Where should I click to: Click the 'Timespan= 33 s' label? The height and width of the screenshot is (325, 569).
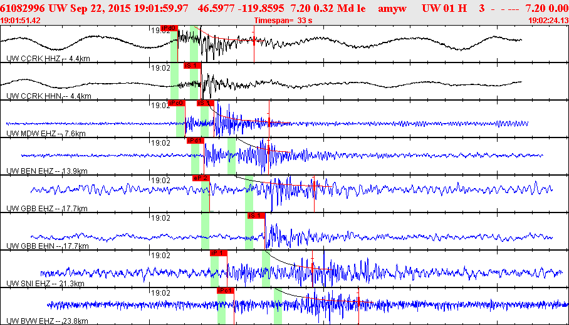point(283,20)
